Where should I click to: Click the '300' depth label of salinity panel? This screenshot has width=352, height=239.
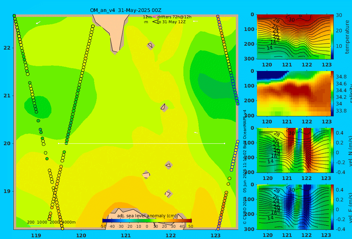pyautogui.click(x=249, y=116)
